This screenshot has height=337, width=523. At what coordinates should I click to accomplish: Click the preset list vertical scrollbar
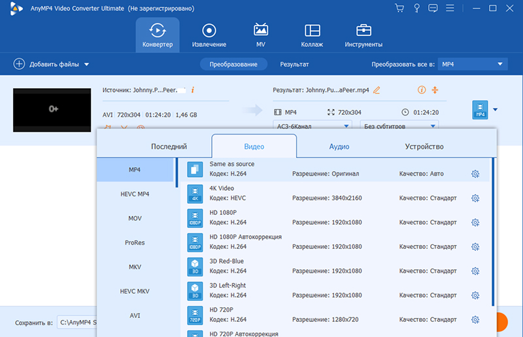[493, 232]
